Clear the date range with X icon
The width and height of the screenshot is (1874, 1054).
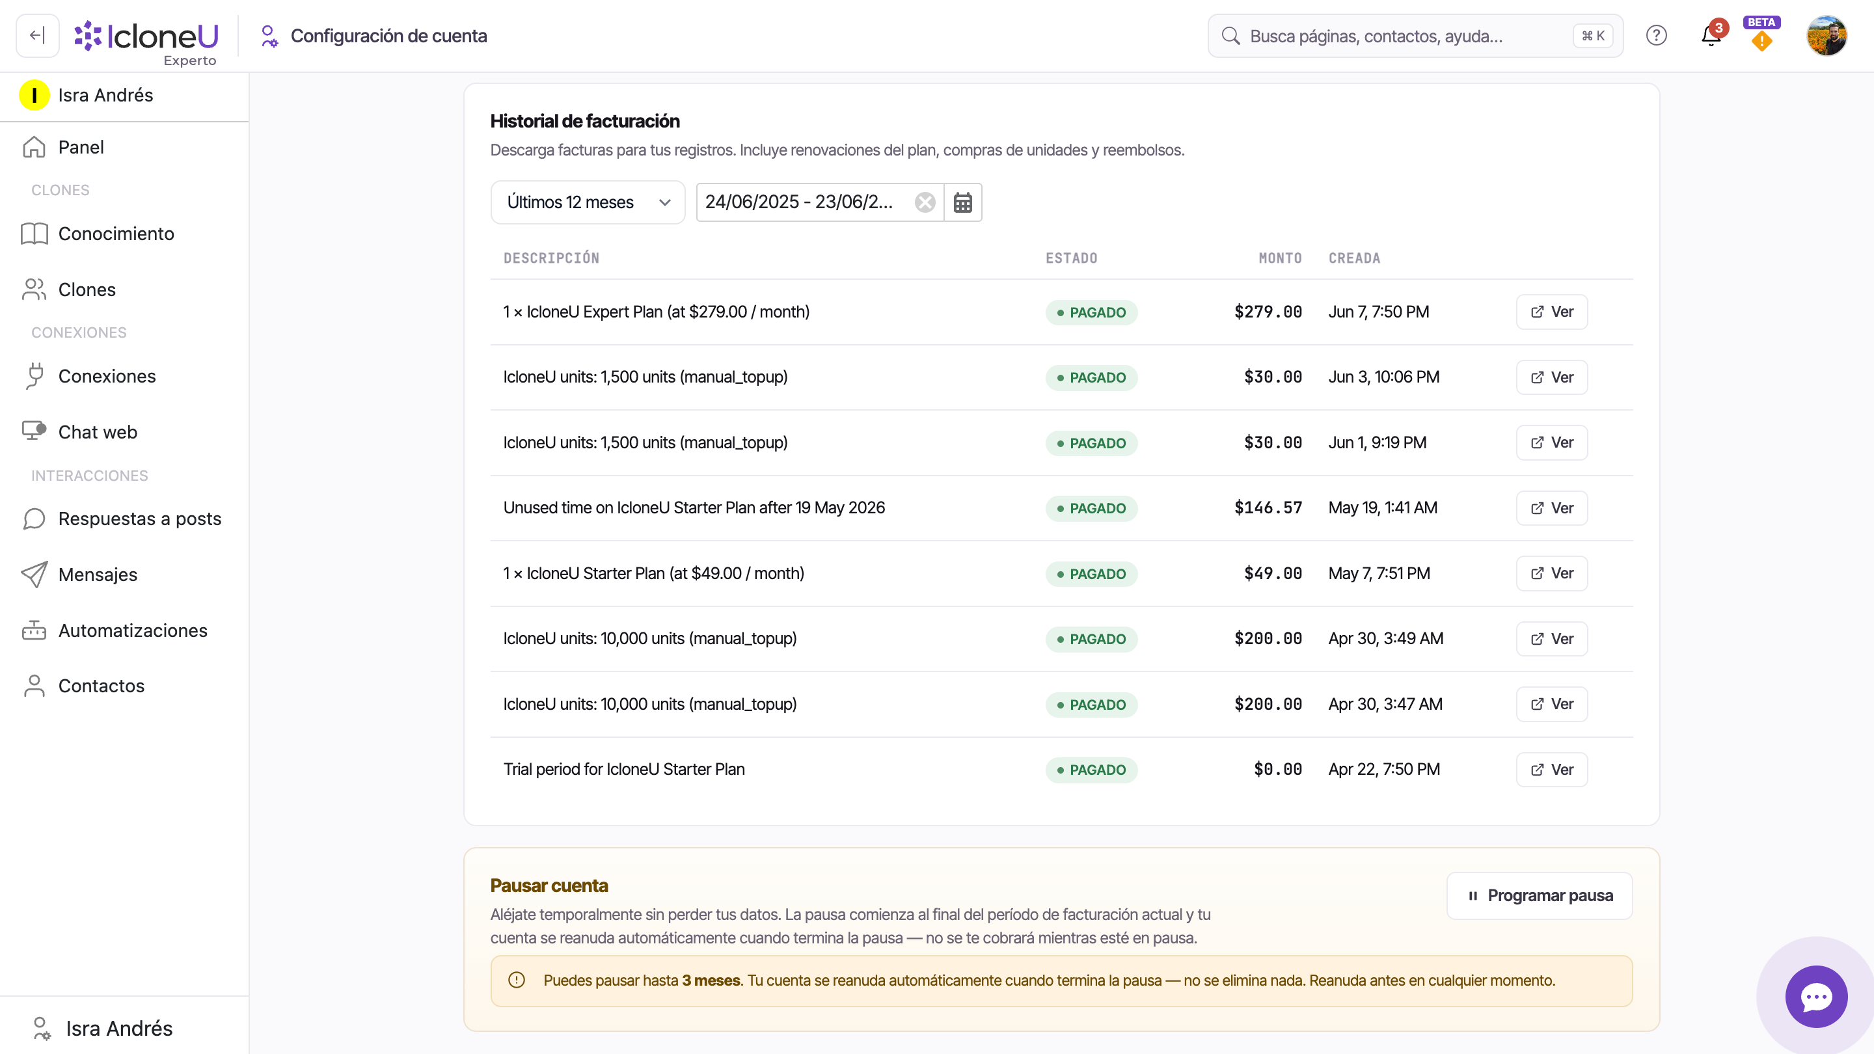(x=925, y=202)
